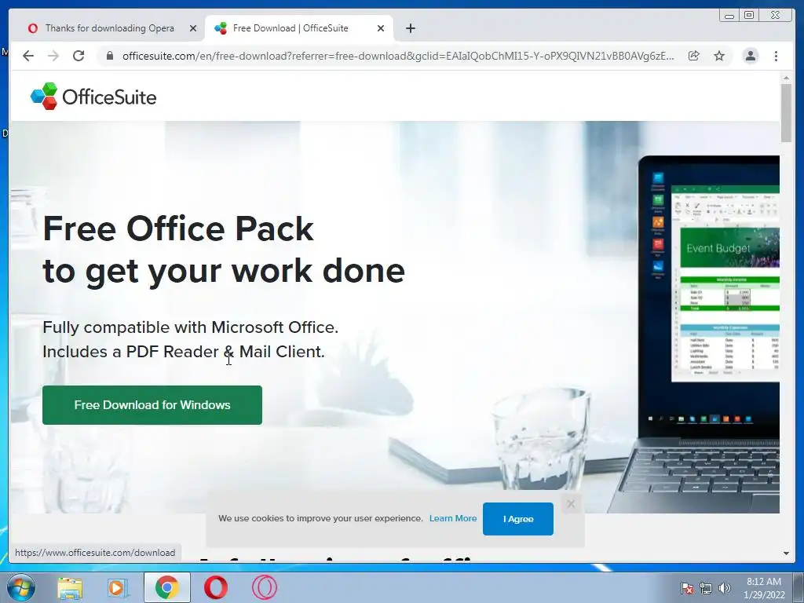This screenshot has width=804, height=603.
Task: View site security padlock info
Action: pos(109,56)
